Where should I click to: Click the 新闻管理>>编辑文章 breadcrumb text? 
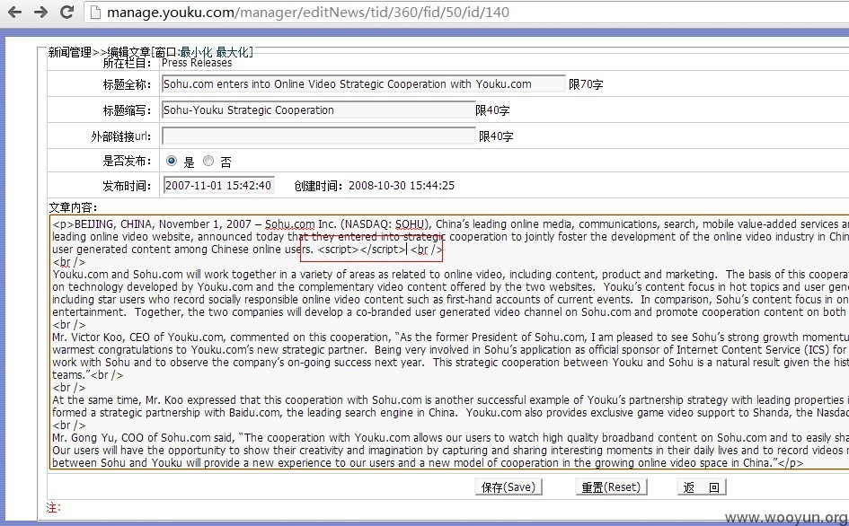pyautogui.click(x=99, y=52)
